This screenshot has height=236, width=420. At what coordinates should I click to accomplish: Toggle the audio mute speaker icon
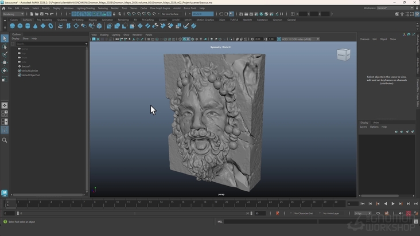click(x=400, y=213)
